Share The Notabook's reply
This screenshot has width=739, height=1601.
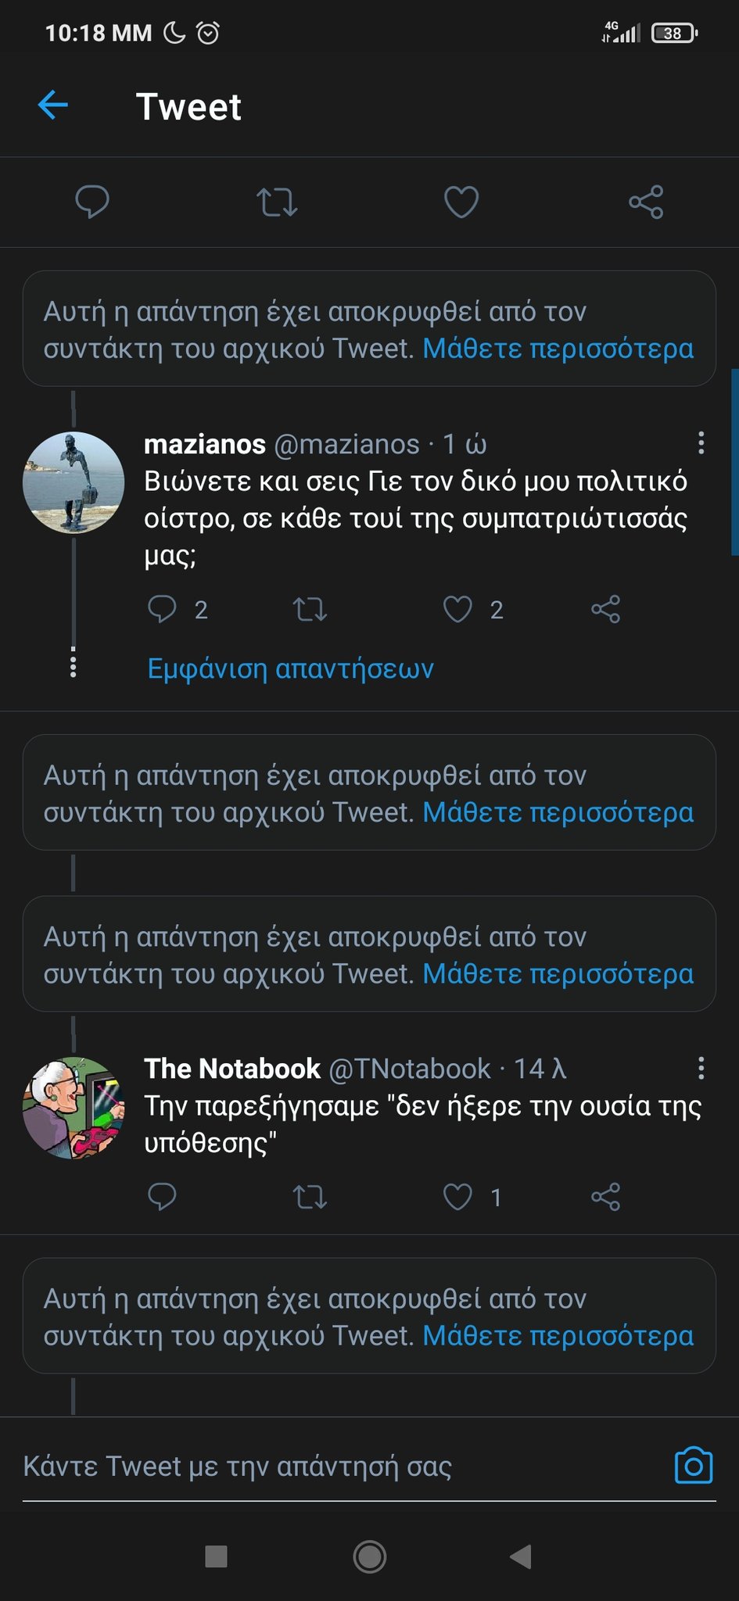[x=605, y=1197]
